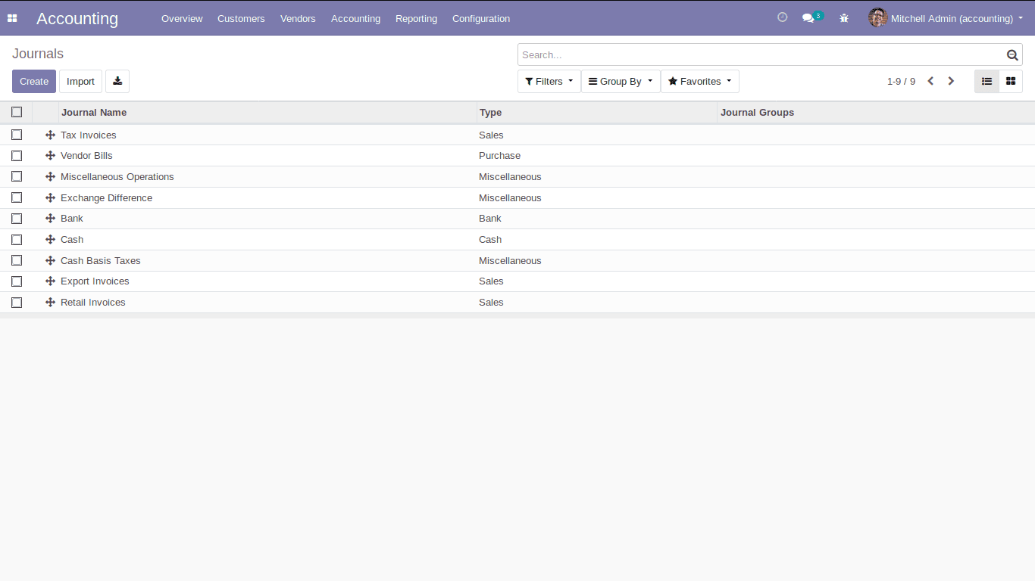Click the Accounting app title
The image size is (1035, 581).
pyautogui.click(x=77, y=18)
